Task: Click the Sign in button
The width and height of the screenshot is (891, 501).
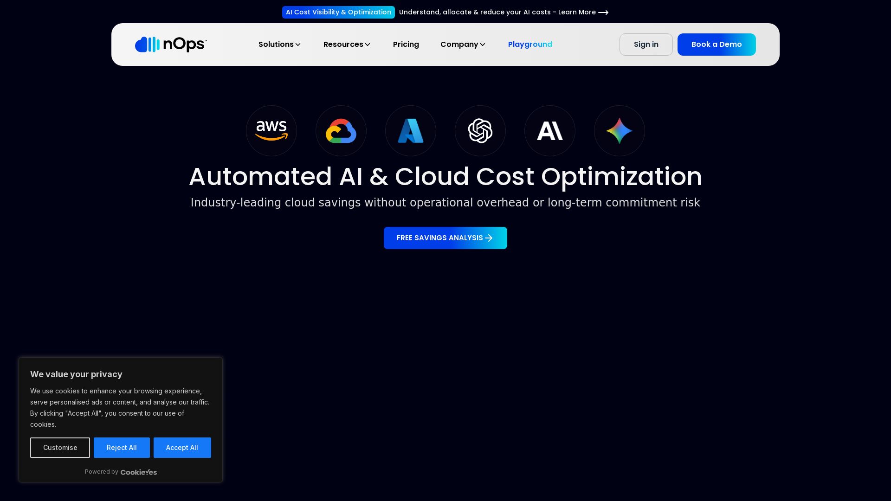Action: point(646,45)
